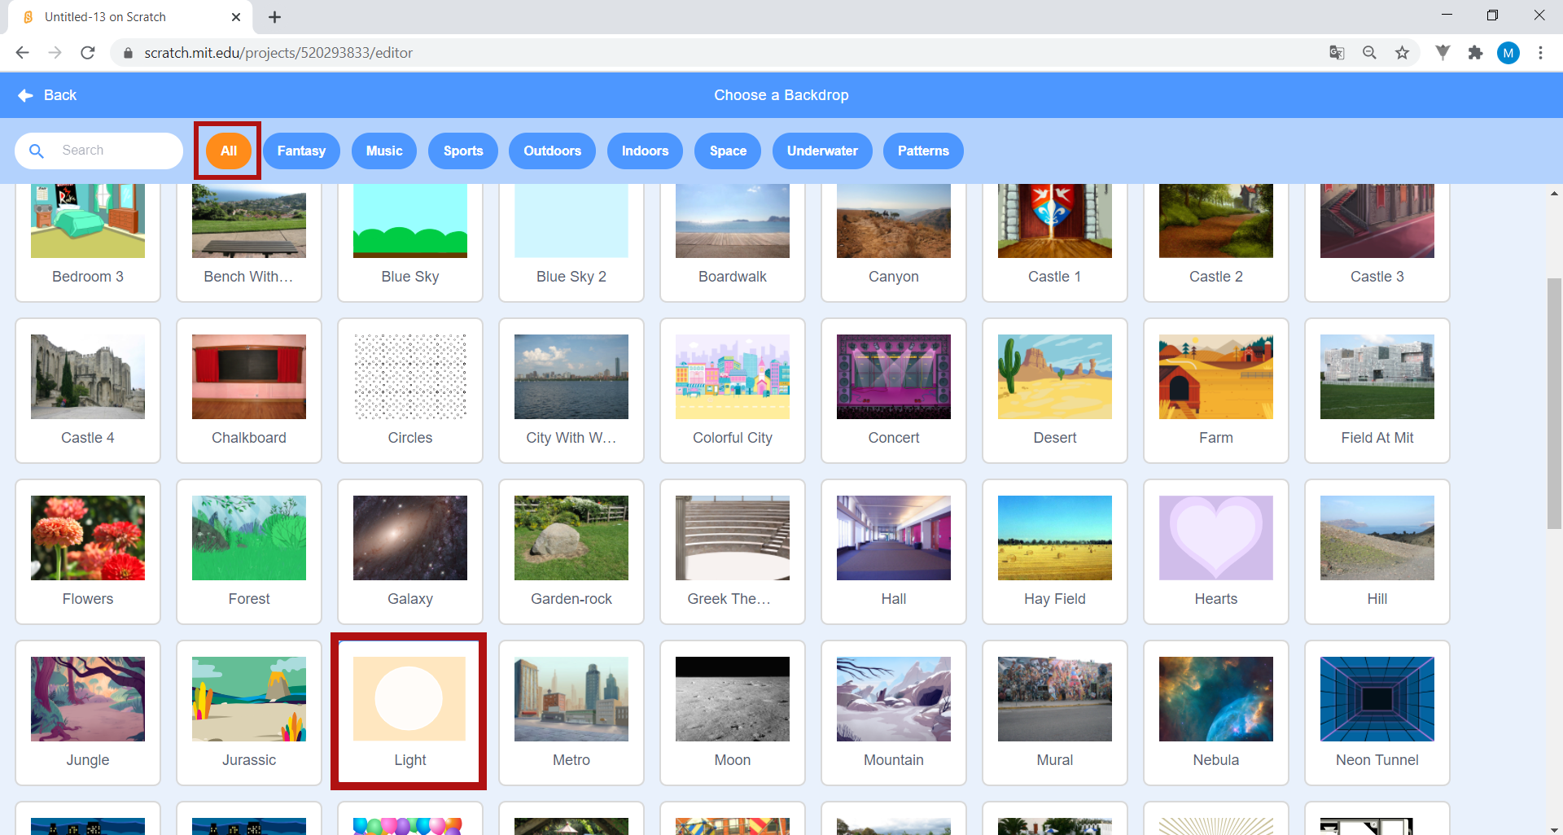Choose the Greek Theater backdrop

pos(733,552)
